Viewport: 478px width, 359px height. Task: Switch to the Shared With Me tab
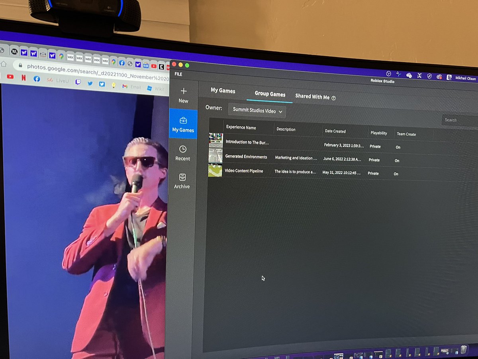coord(312,97)
